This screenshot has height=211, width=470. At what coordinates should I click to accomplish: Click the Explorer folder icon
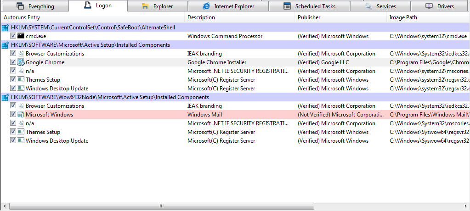[x=145, y=6]
